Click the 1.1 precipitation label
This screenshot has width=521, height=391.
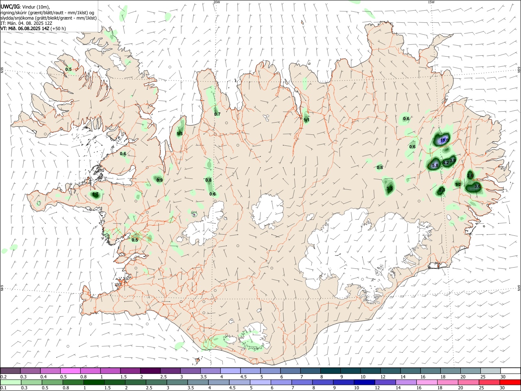click(x=306, y=120)
